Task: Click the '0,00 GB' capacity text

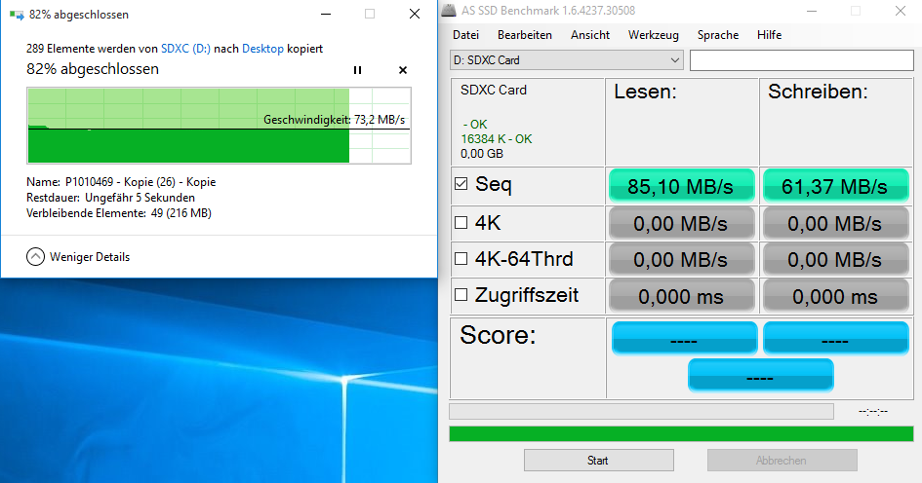Action: [x=482, y=154]
